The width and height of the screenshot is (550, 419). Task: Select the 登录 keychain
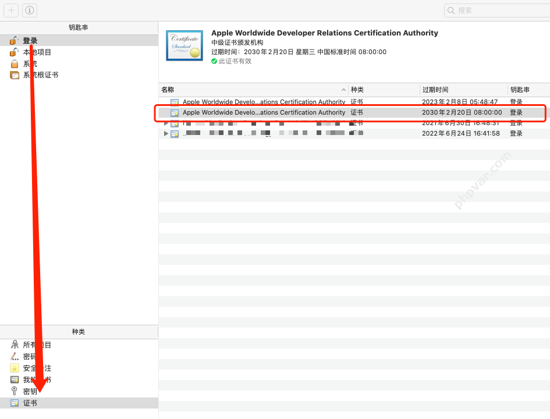coord(79,41)
